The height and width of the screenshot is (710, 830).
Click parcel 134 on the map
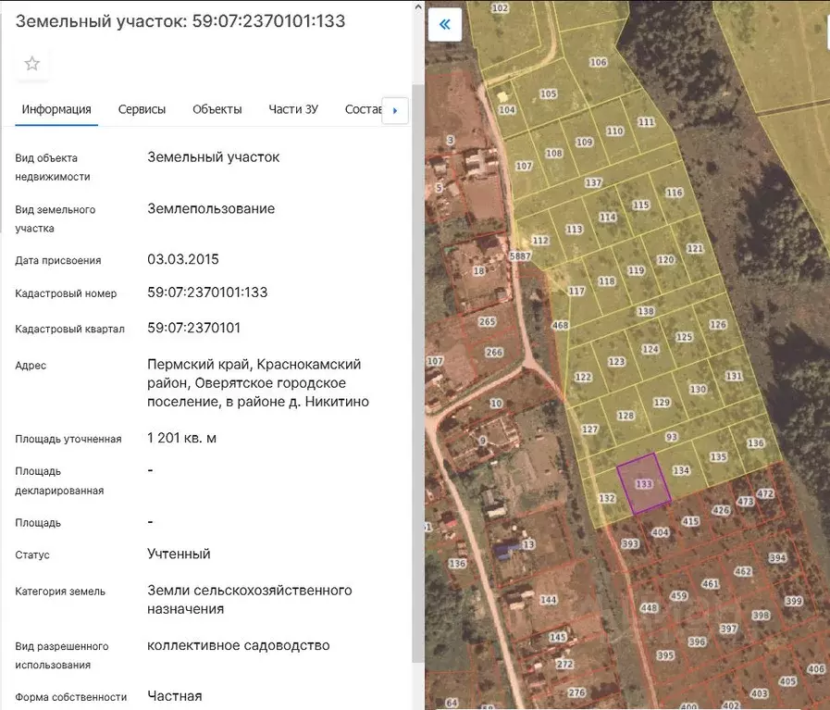[681, 470]
